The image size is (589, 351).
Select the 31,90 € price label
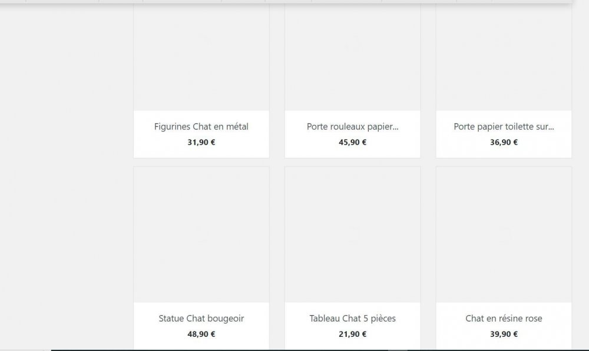click(201, 142)
